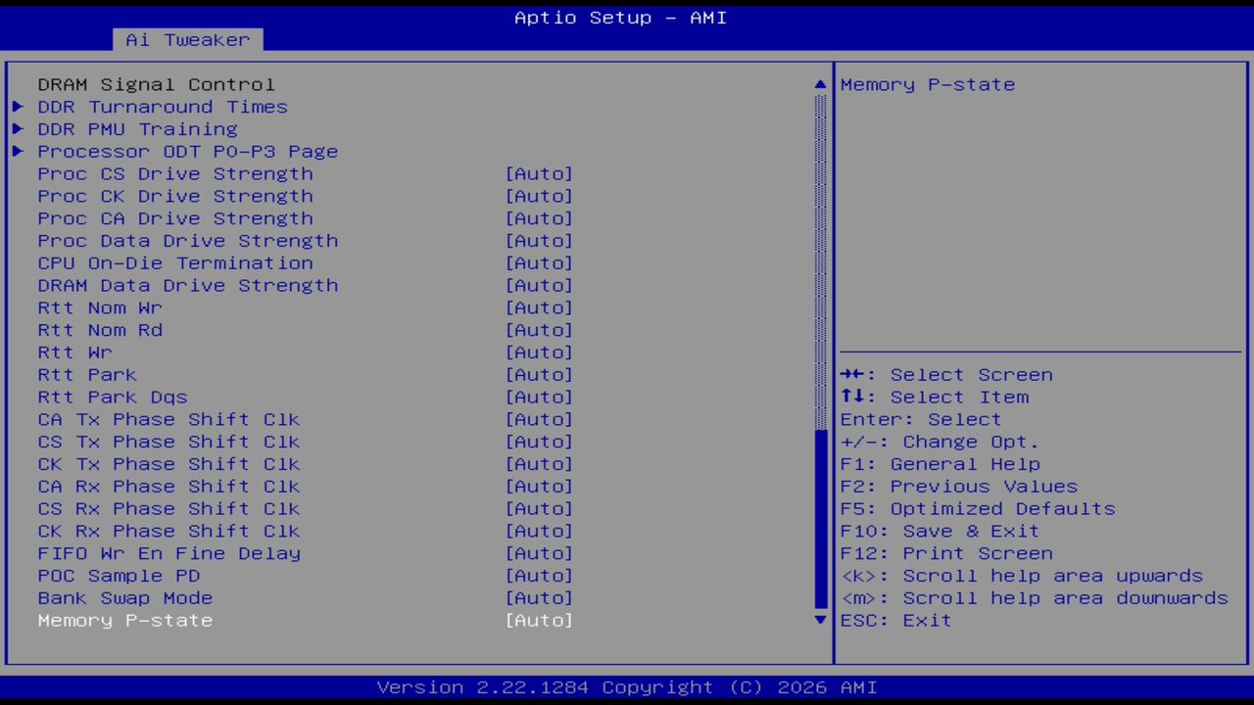Open DDR Turnaround Times submenu
Viewport: 1254px width, 705px height.
[x=163, y=107]
